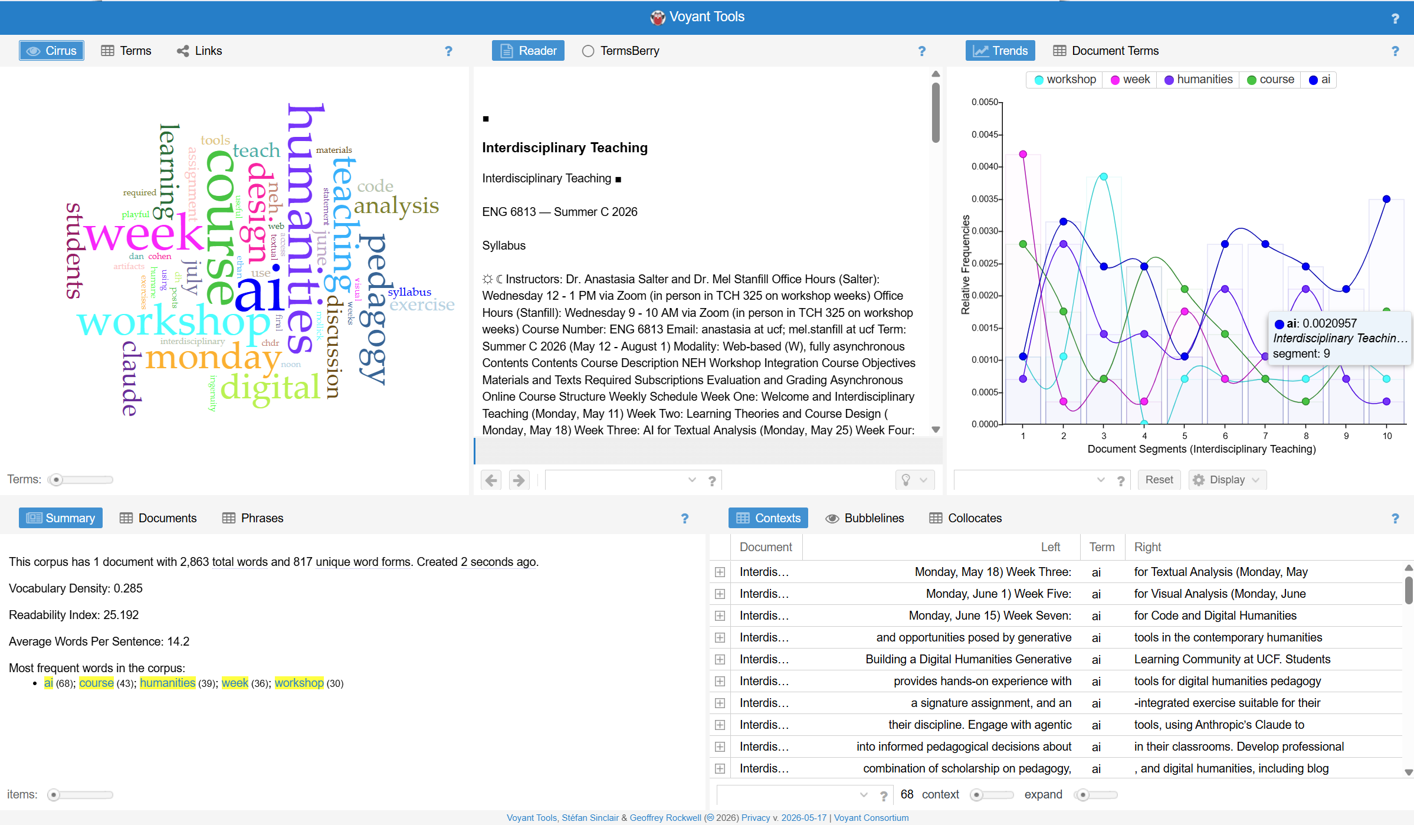Click the Reset button in Trends
The image size is (1414, 825).
(1159, 480)
